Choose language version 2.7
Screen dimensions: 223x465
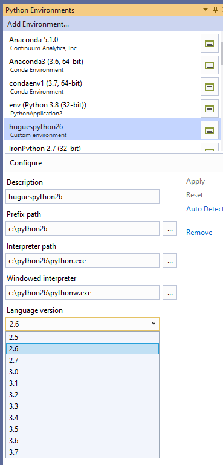point(83,361)
